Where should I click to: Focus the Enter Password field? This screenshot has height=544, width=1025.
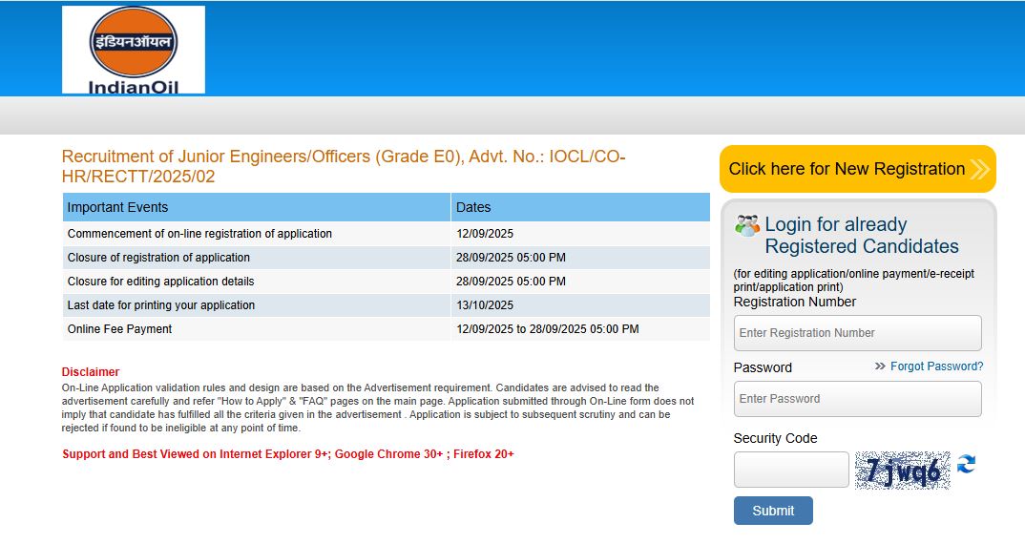[x=857, y=399]
